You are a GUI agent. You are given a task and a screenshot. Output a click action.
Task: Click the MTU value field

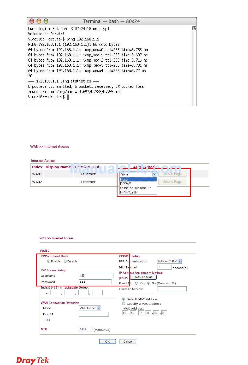click(86, 329)
